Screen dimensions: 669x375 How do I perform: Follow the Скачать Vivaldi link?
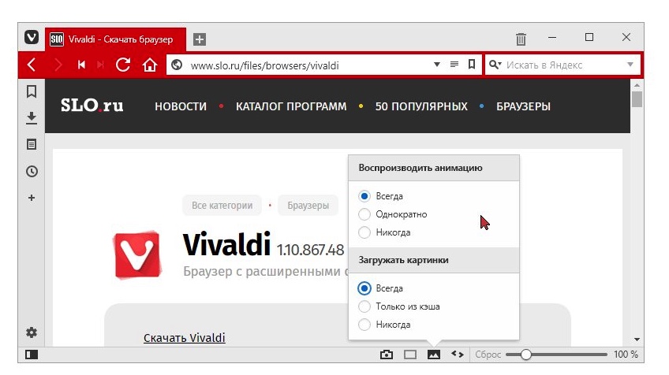coord(185,338)
